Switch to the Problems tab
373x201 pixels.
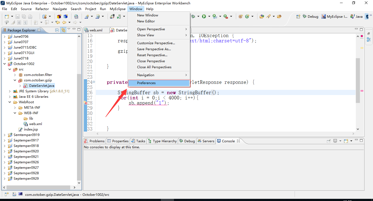[x=94, y=141]
